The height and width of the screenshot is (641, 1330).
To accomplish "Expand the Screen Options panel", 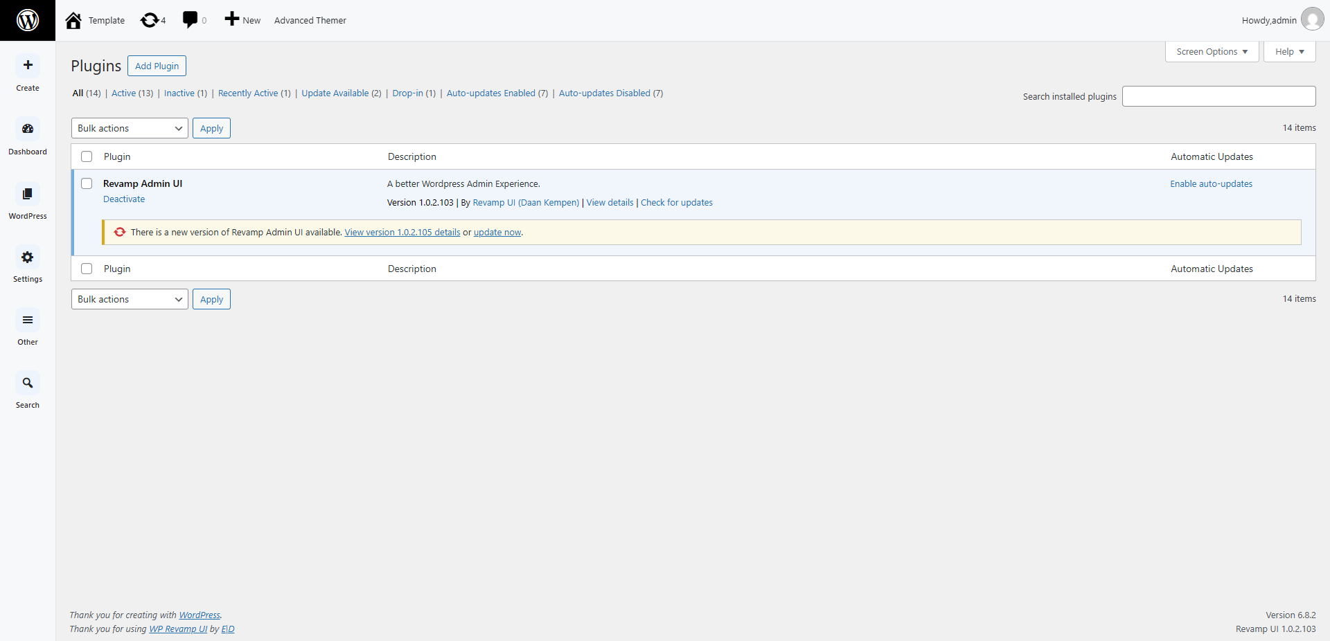I will (x=1212, y=52).
